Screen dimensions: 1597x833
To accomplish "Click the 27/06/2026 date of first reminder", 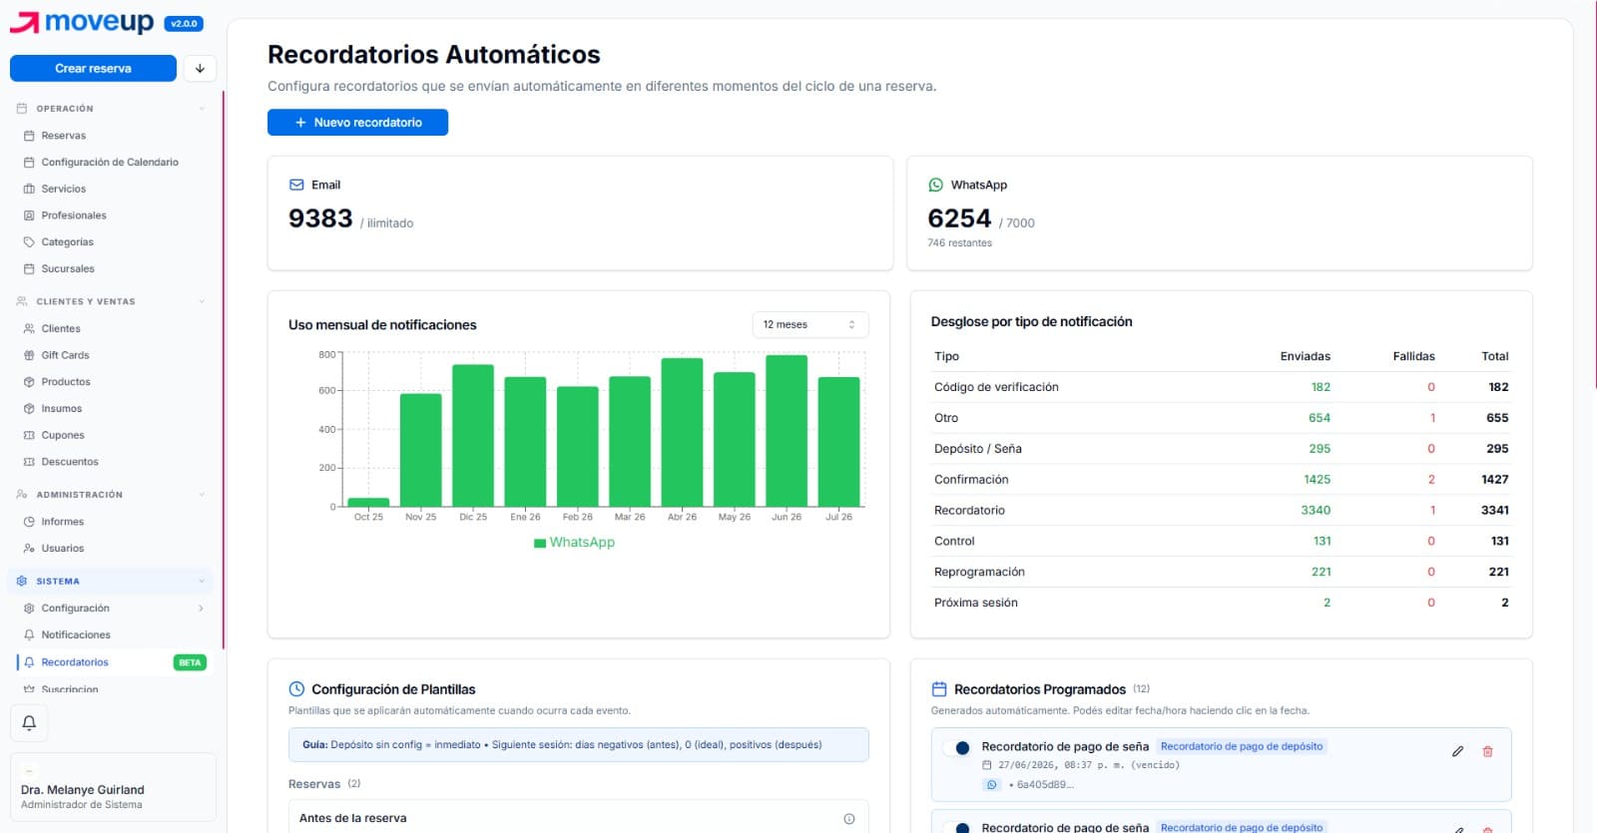I will coord(1028,765).
